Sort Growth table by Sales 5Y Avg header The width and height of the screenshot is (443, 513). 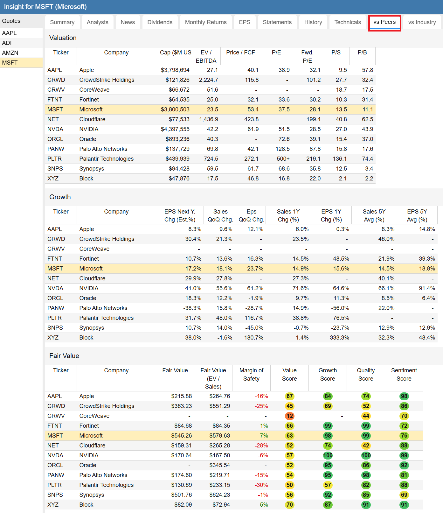coord(374,215)
